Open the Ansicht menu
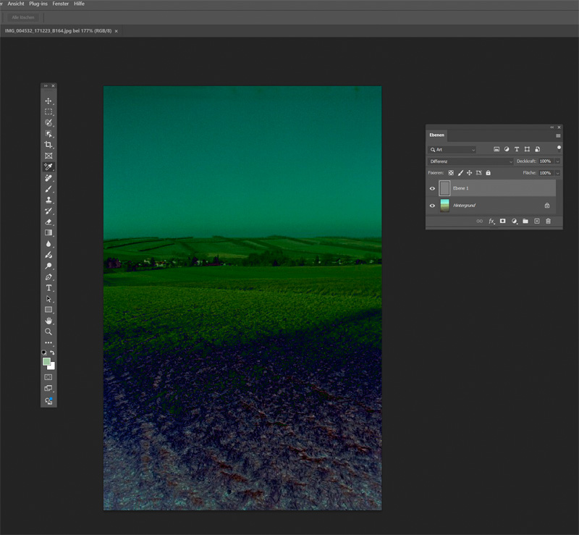 (x=16, y=4)
